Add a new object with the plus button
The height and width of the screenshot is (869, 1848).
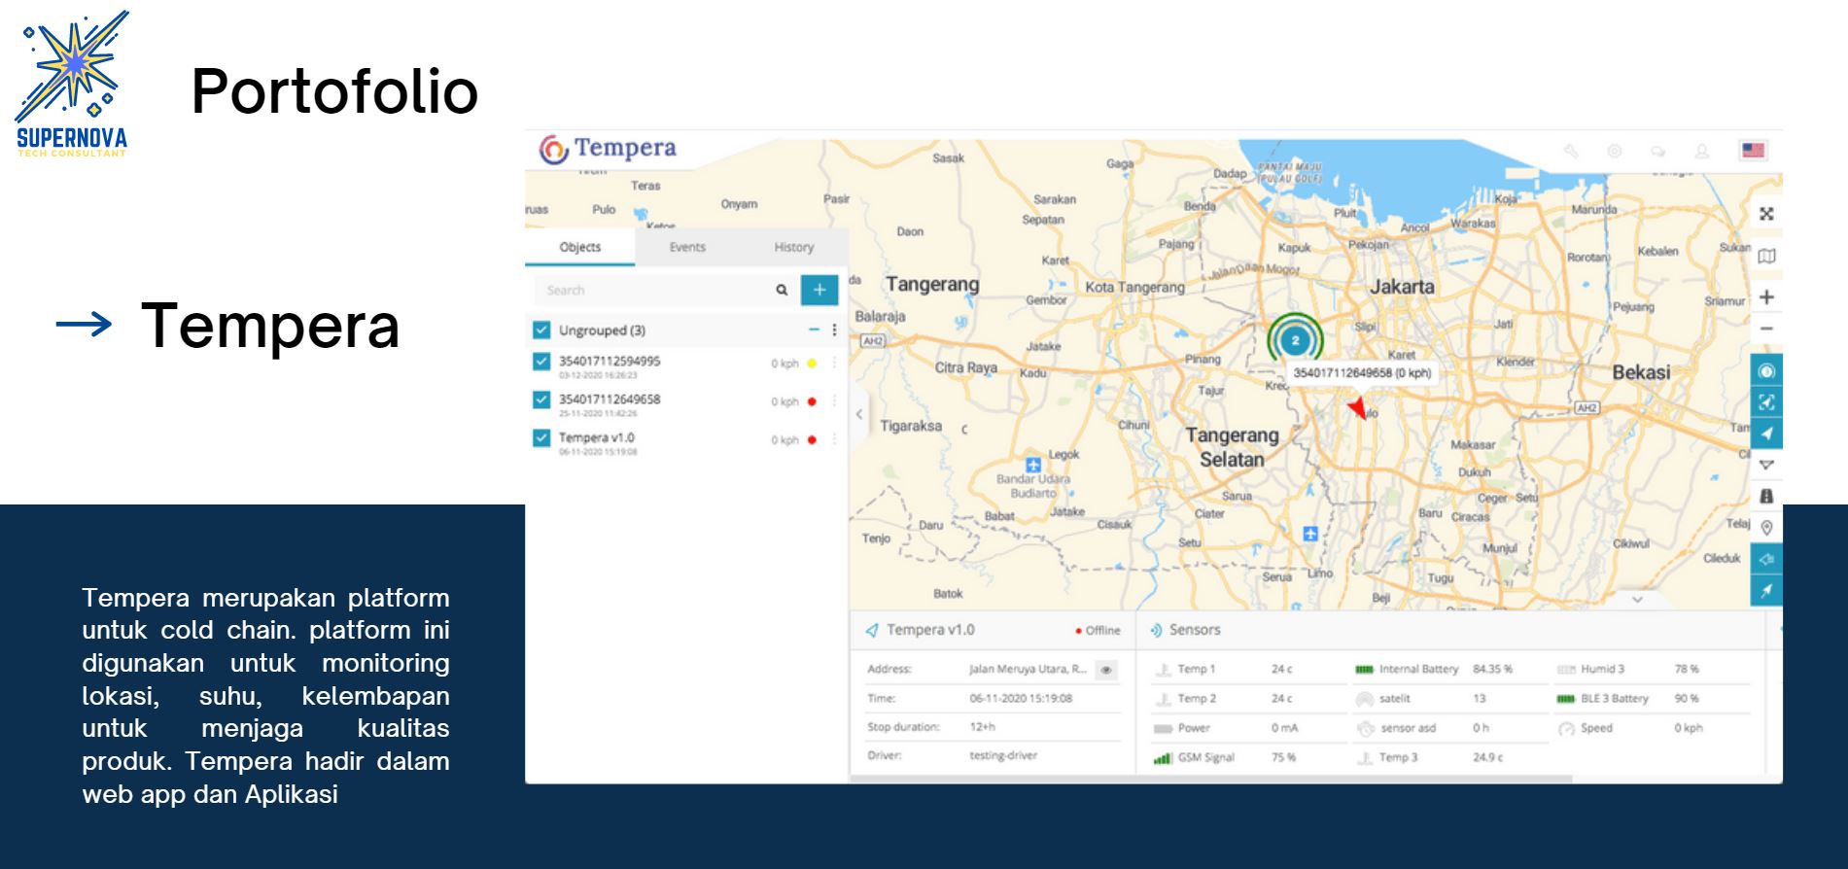pos(819,290)
